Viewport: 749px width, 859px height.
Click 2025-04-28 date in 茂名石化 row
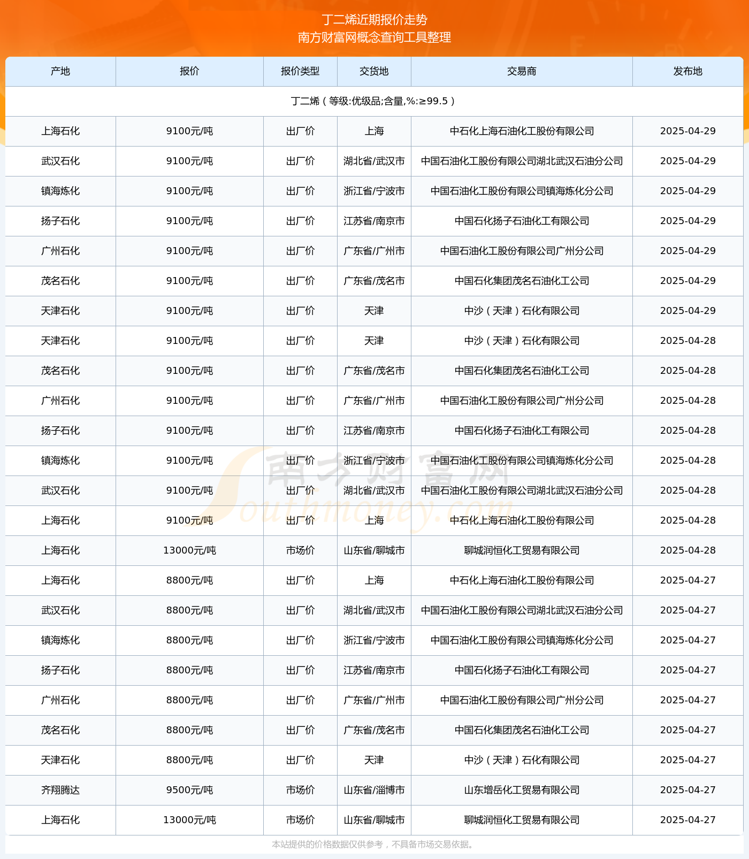click(x=687, y=371)
